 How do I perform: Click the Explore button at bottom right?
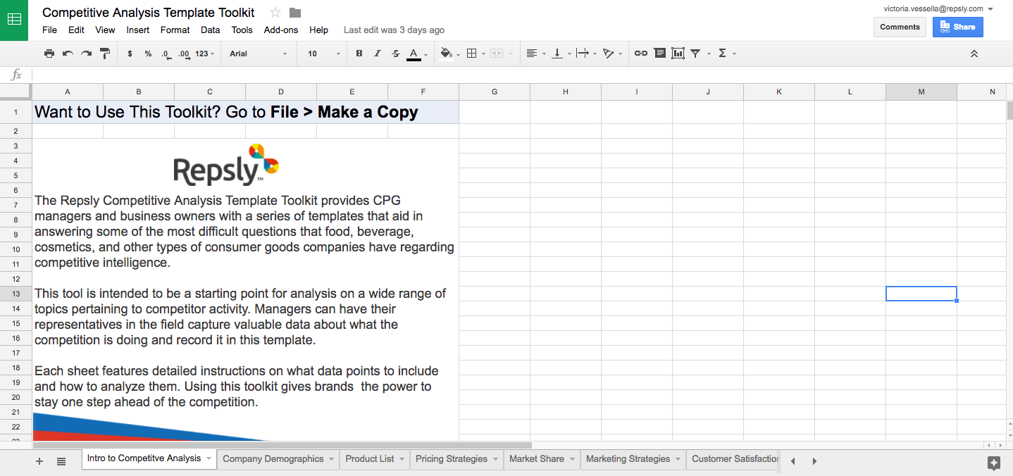tap(994, 463)
